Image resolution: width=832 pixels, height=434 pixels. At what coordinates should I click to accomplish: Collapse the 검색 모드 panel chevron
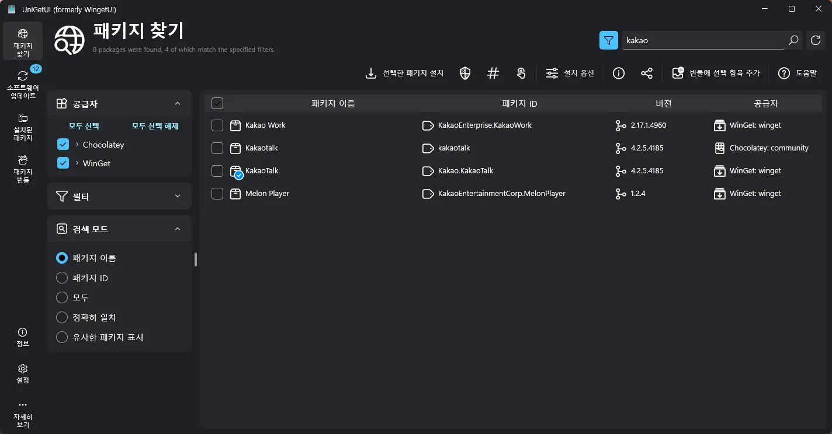click(178, 229)
